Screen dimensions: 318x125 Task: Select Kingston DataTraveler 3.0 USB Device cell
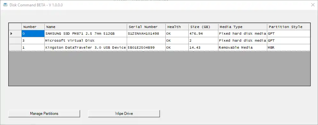pyautogui.click(x=86, y=47)
